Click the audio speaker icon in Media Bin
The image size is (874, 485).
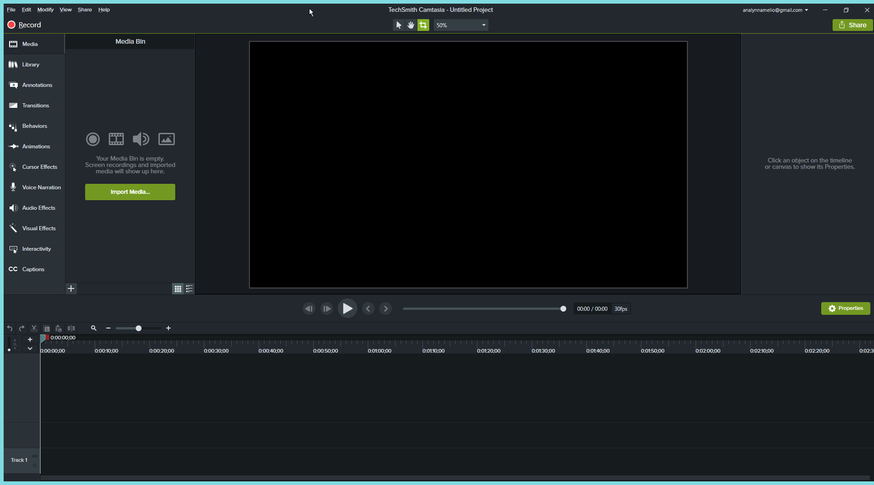click(x=141, y=139)
